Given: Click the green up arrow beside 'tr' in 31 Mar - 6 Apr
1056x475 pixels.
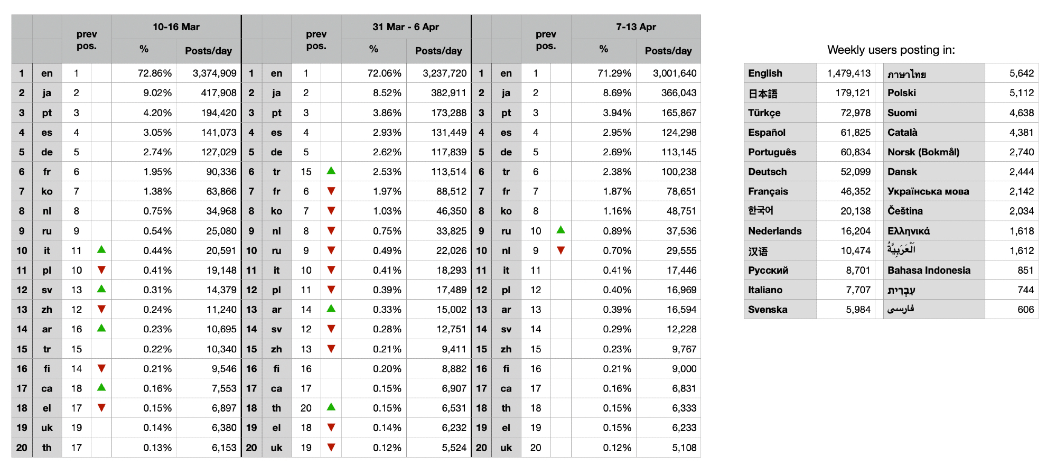Looking at the screenshot, I should [331, 171].
